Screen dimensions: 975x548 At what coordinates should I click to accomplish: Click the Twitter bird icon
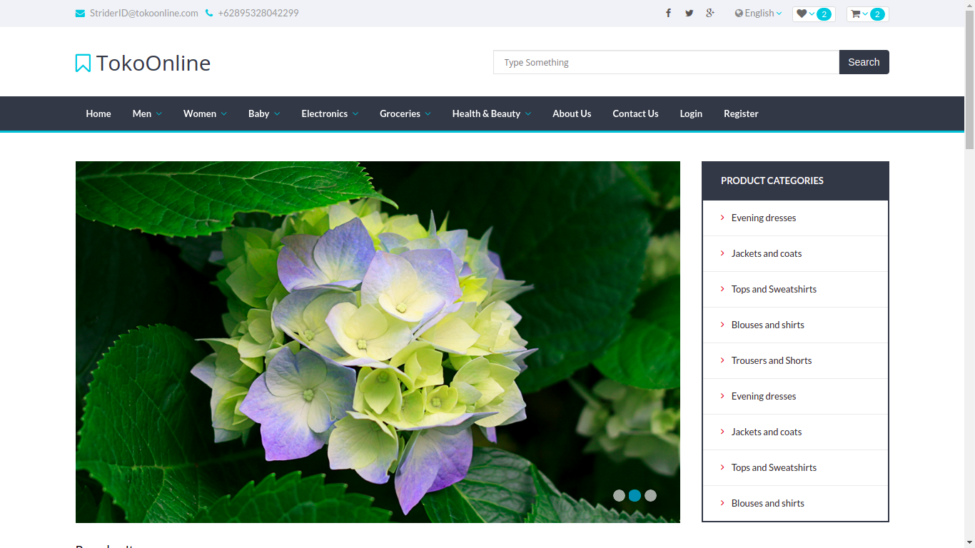pos(689,13)
